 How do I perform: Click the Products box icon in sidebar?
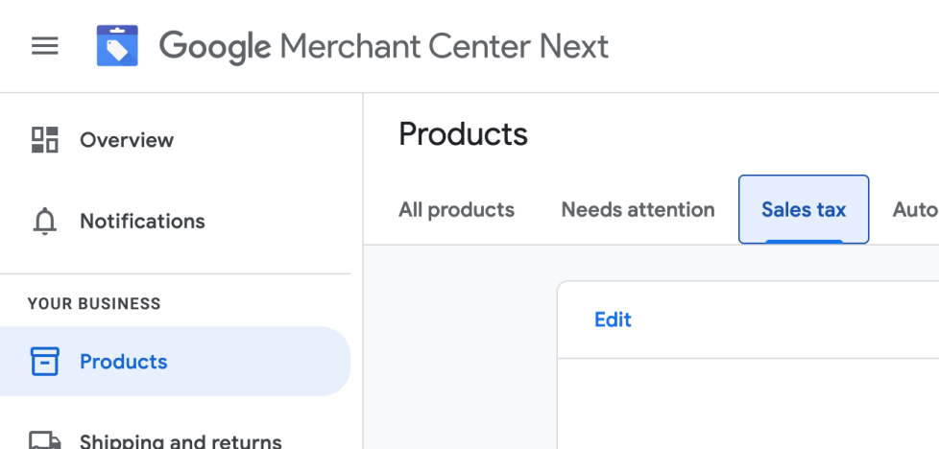[x=45, y=362]
